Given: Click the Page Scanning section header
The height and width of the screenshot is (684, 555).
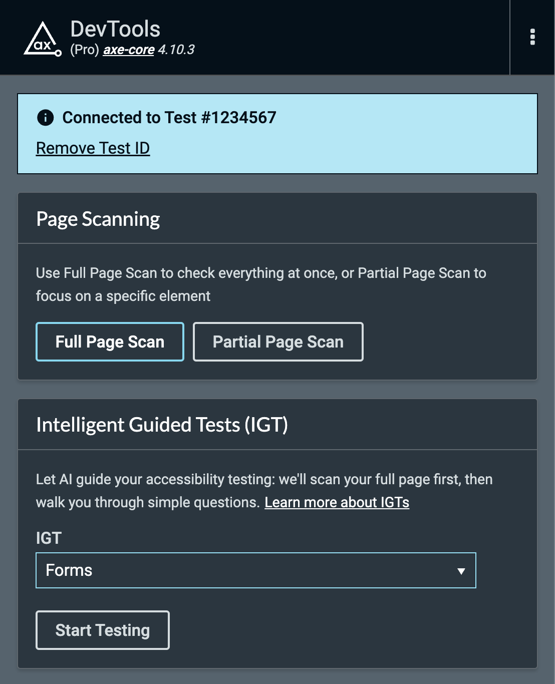Looking at the screenshot, I should [x=98, y=218].
